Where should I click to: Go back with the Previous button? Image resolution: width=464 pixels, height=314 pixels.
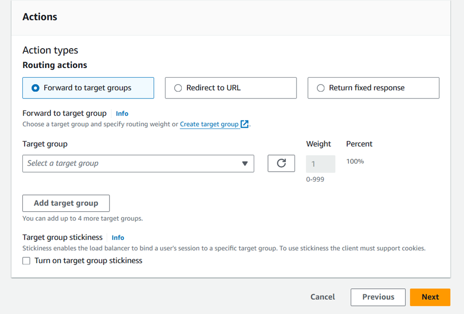pyautogui.click(x=378, y=297)
